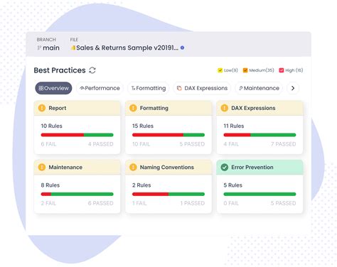Click the Report card's pass/fail progress bar
337x267 pixels.
pos(77,135)
